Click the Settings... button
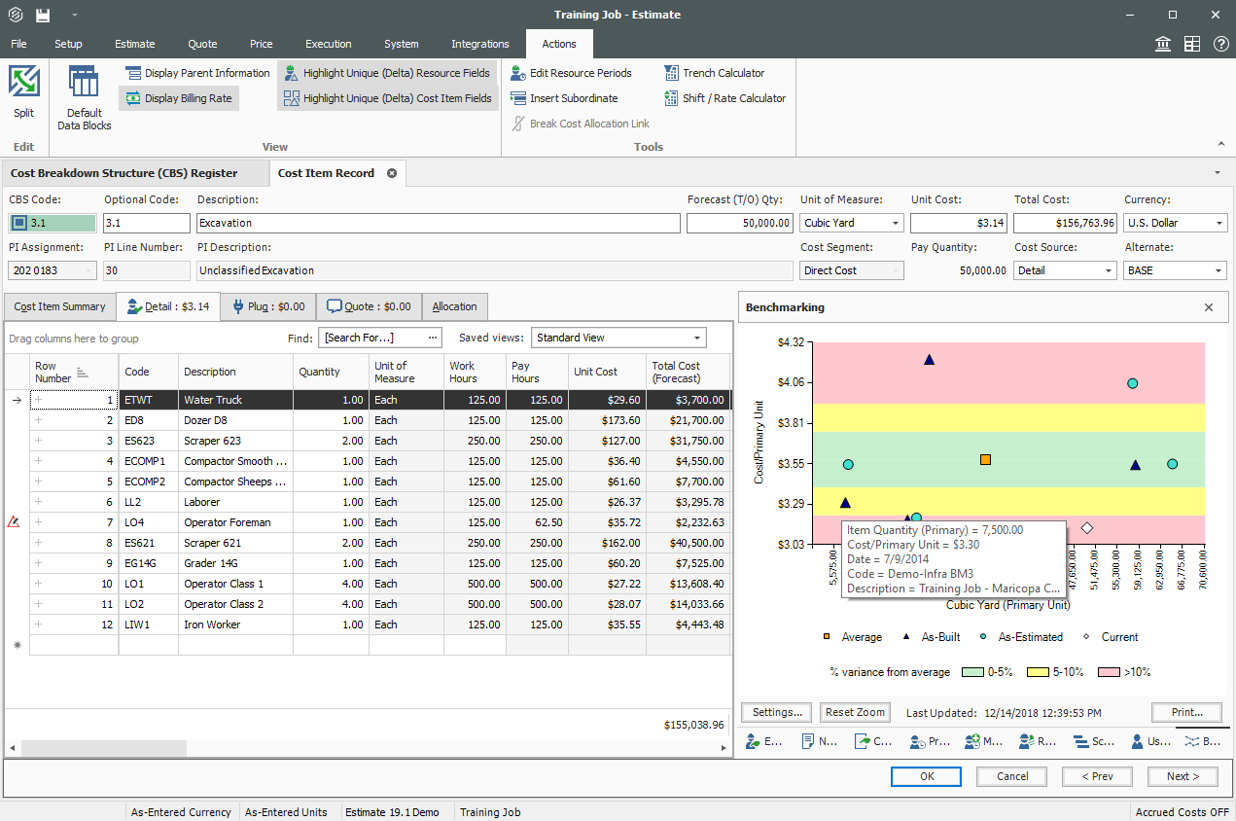This screenshot has height=821, width=1236. click(776, 712)
